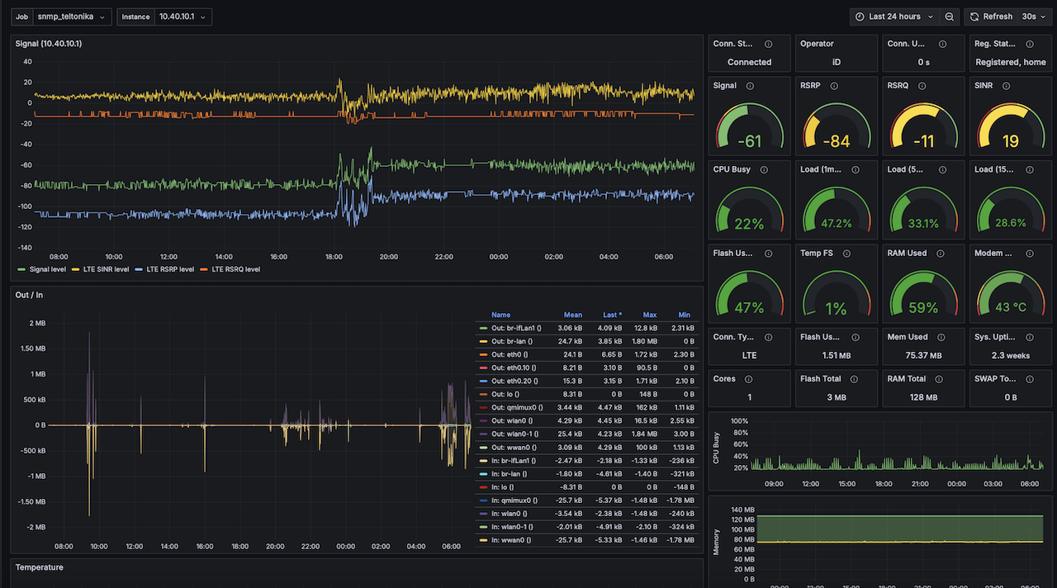Toggle the Out: qmimux0 legend entry

[x=518, y=407]
